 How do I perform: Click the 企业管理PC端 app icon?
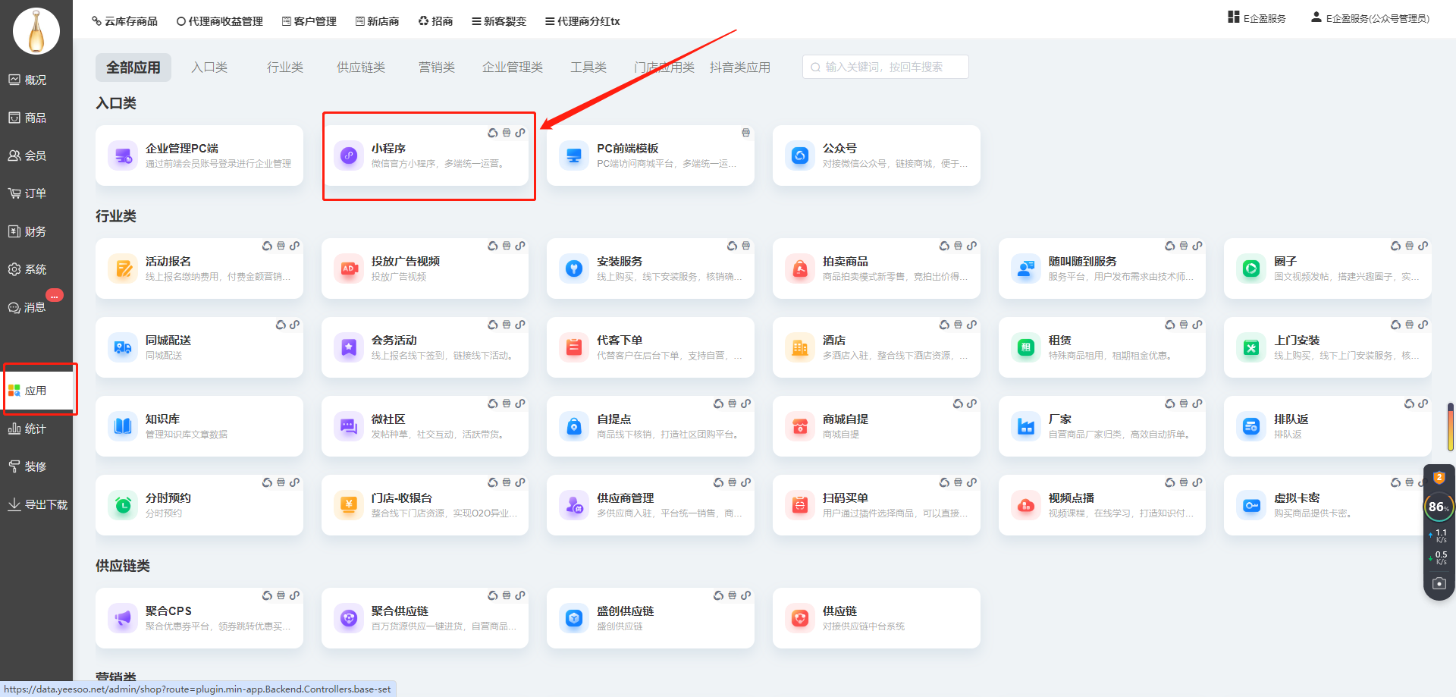(x=123, y=155)
